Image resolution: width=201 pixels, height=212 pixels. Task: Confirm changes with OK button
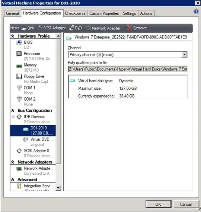click(158, 204)
